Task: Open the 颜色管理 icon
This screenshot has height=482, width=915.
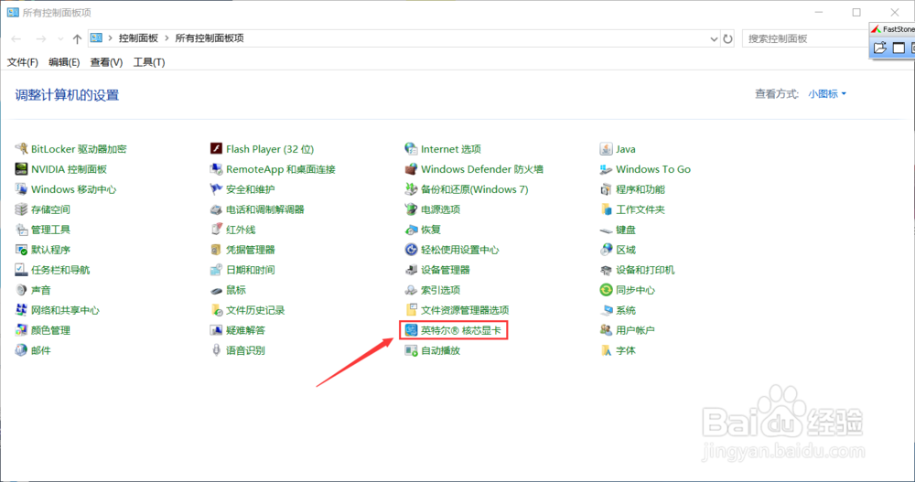Action: [22, 330]
